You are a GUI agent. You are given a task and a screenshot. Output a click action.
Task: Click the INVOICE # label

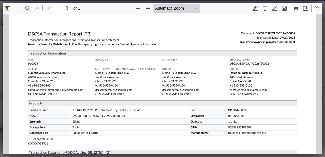coord(101,60)
